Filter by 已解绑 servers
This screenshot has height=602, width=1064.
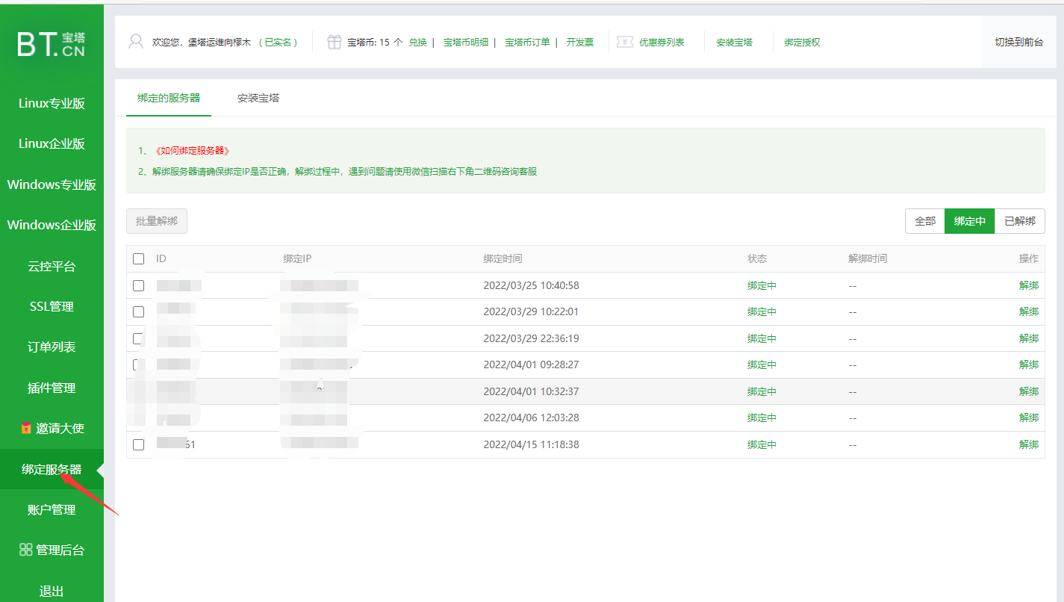click(x=1020, y=221)
